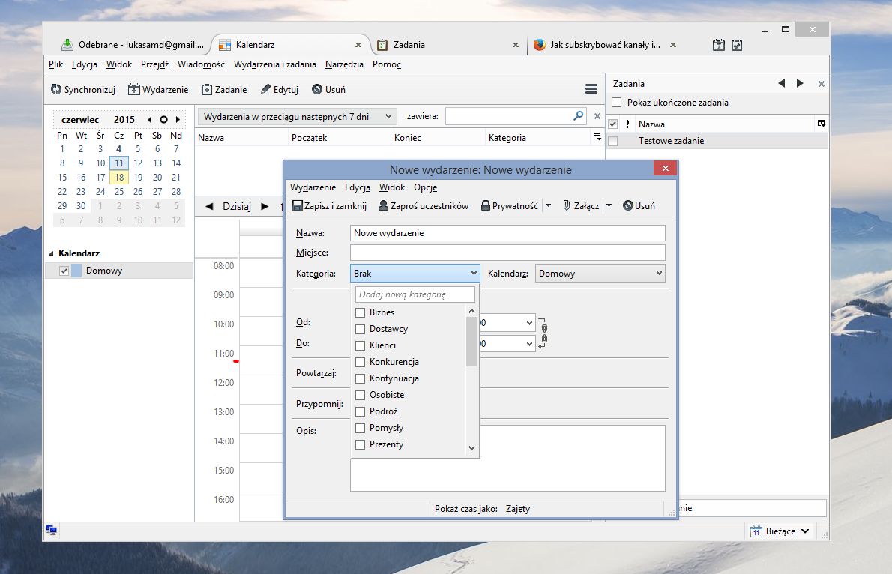Expand the Kalendarz Domowy dropdown
This screenshot has height=574, width=892.
(600, 274)
